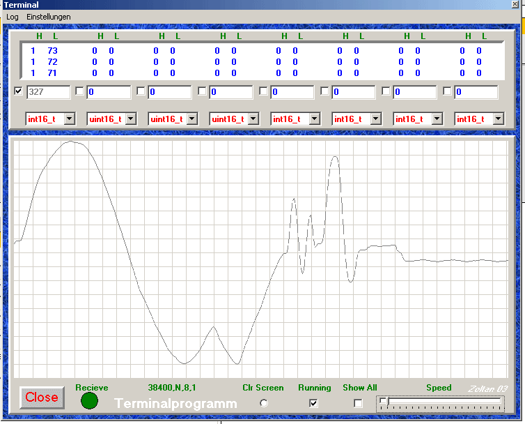Tick the eighth channel checkbox
The width and height of the screenshot is (525, 424).
click(447, 91)
